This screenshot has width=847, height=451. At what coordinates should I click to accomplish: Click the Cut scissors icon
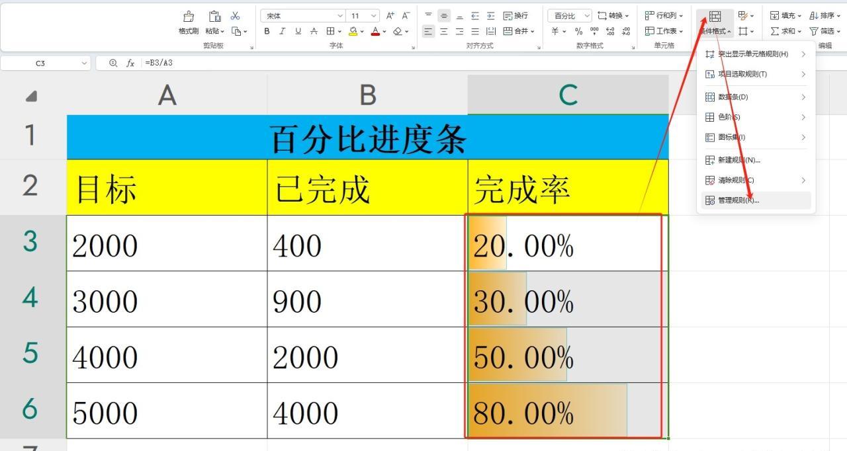tap(235, 16)
